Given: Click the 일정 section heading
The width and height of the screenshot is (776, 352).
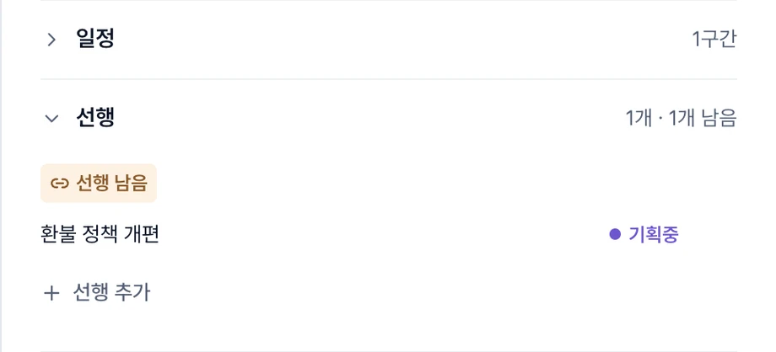Looking at the screenshot, I should coord(95,39).
